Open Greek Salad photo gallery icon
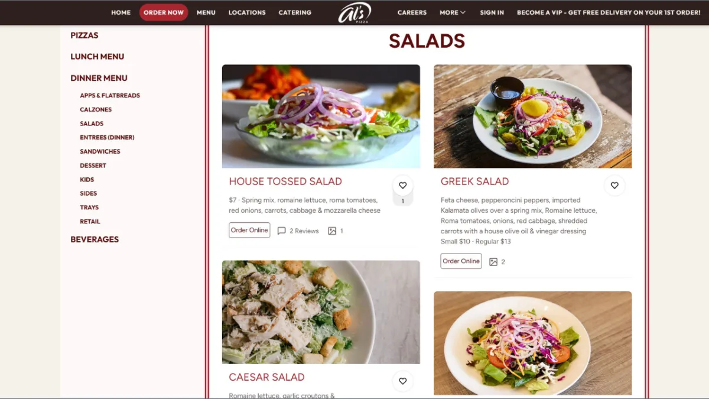The image size is (709, 399). pos(493,262)
